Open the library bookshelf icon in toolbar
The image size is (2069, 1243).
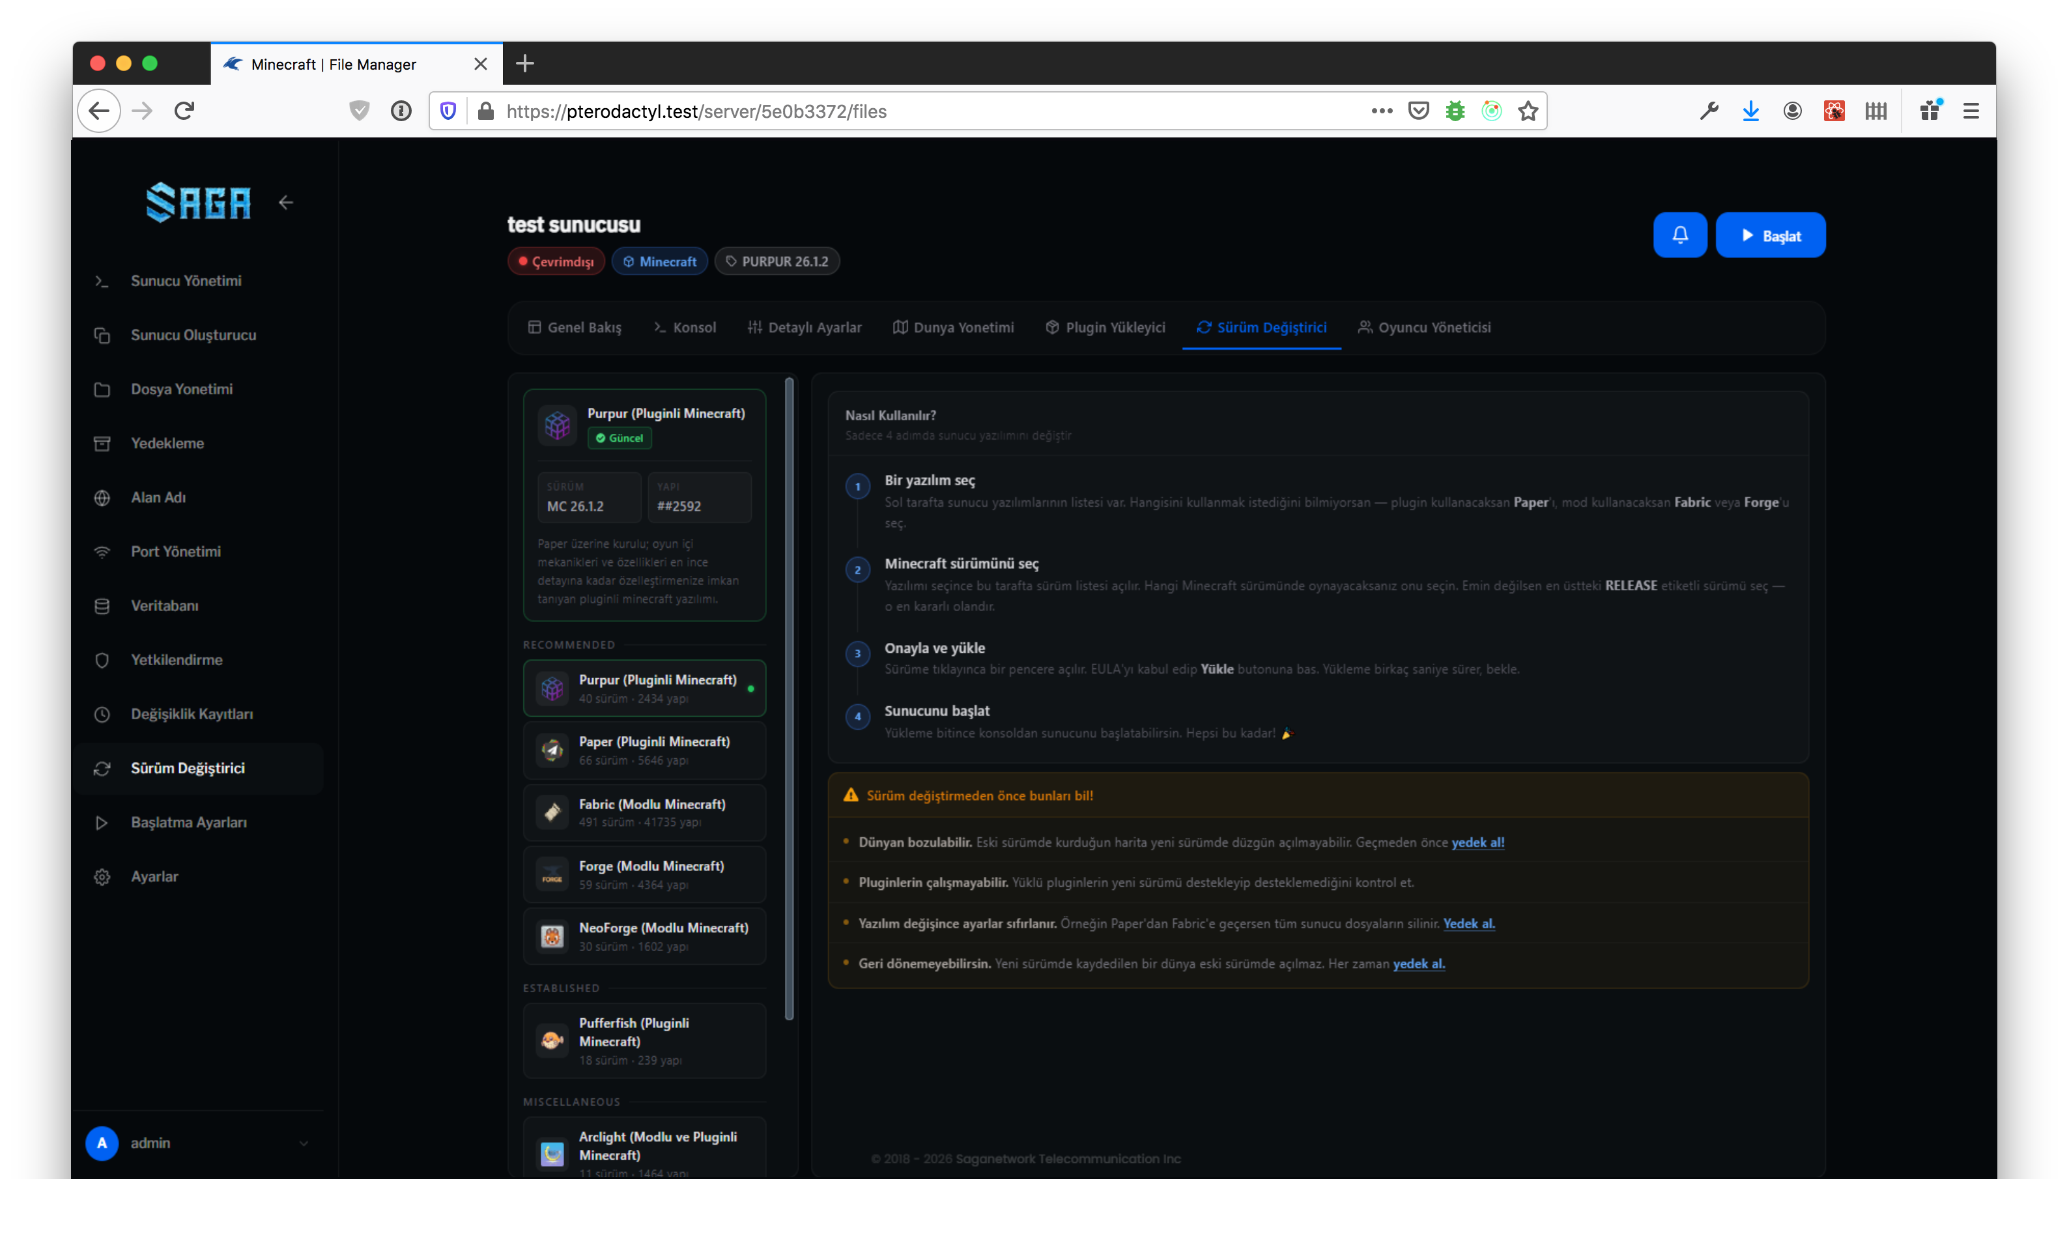[x=1876, y=111]
